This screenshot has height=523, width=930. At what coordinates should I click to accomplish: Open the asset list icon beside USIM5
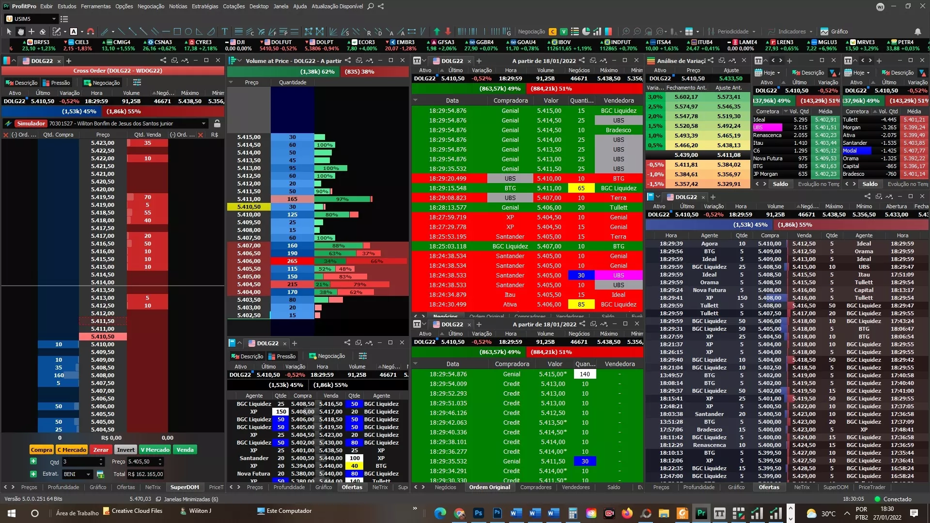pos(64,19)
